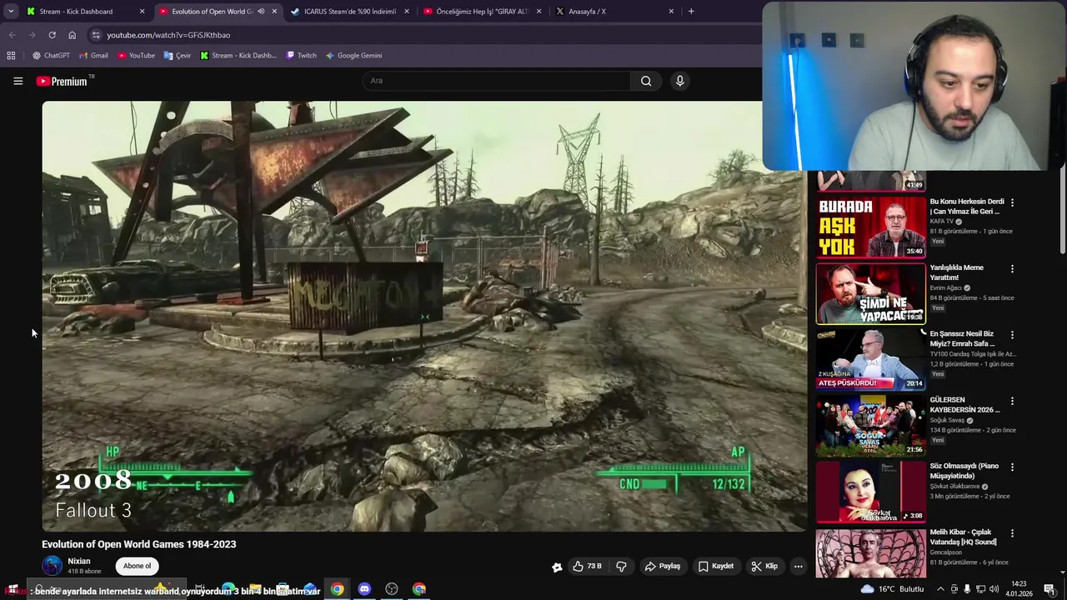Open Twitch bookmark
The width and height of the screenshot is (1067, 600).
(x=301, y=55)
